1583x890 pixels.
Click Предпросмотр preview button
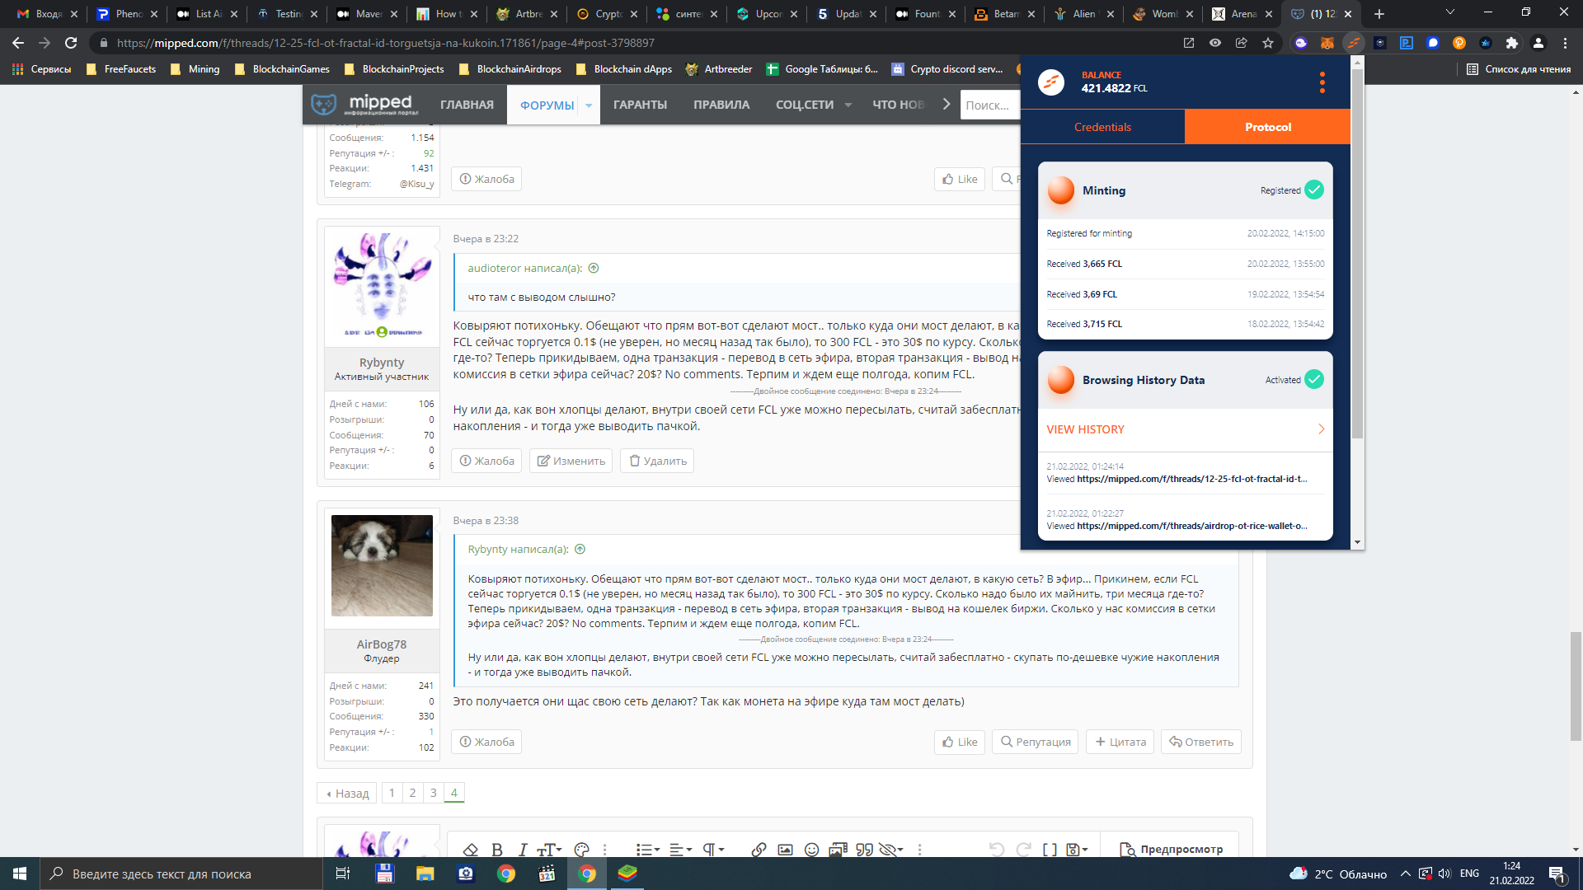pyautogui.click(x=1172, y=850)
